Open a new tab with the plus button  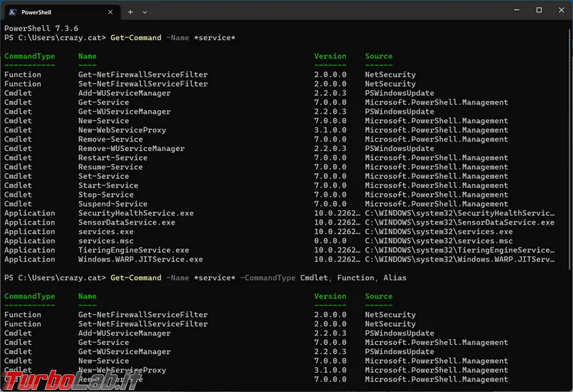point(130,12)
